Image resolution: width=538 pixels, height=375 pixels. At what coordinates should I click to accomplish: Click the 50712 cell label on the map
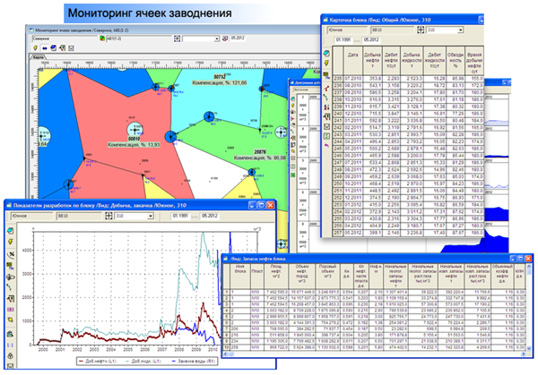point(220,77)
